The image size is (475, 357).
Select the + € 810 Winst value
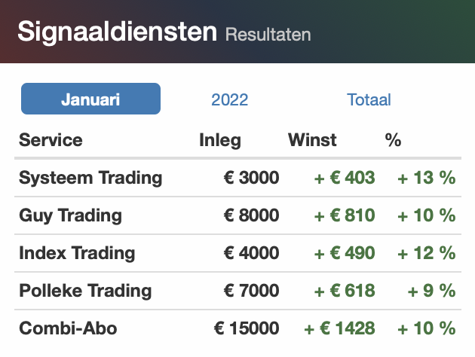coord(345,215)
